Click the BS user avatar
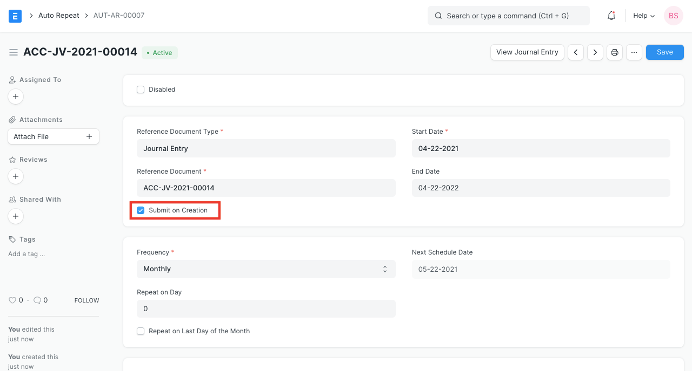The height and width of the screenshot is (371, 692). coord(673,16)
